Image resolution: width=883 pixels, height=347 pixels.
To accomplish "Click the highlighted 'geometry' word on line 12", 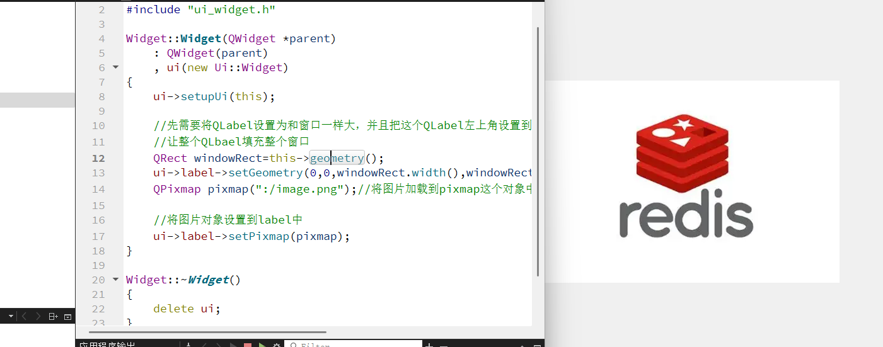I will (x=337, y=158).
